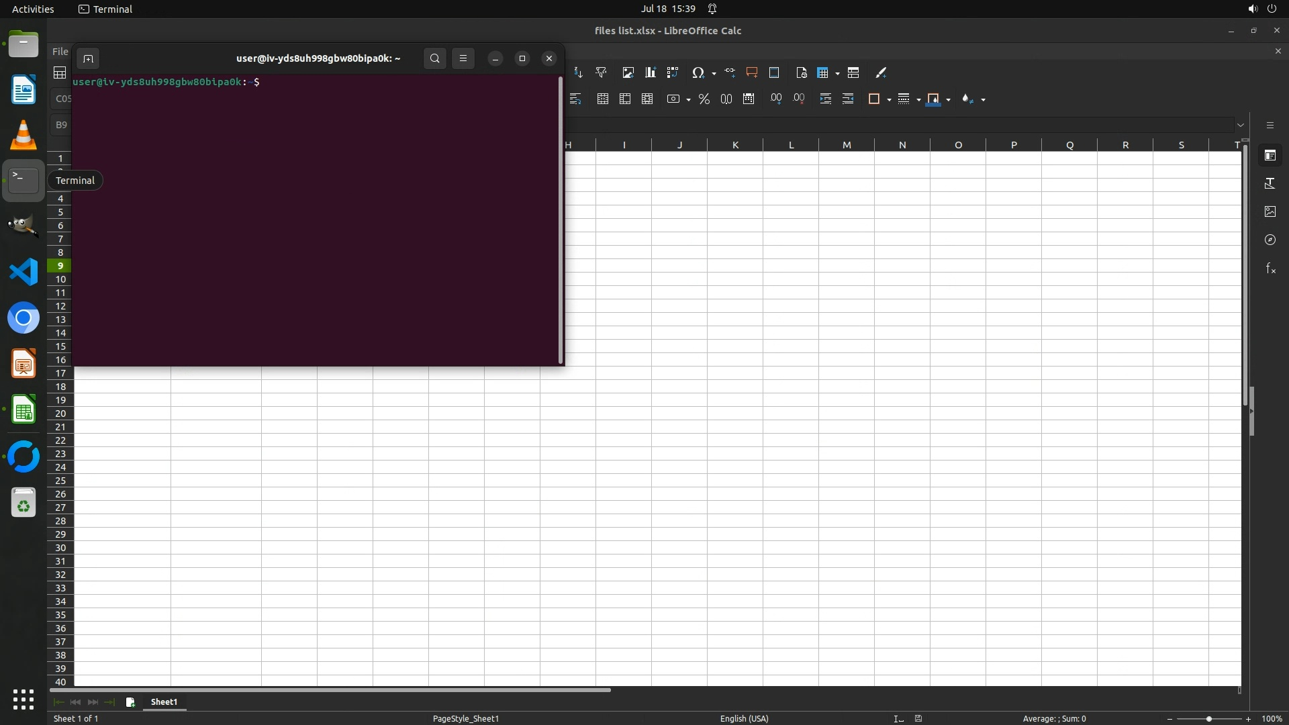Apply the blue background color swatch
This screenshot has height=725, width=1289.
coord(933,99)
